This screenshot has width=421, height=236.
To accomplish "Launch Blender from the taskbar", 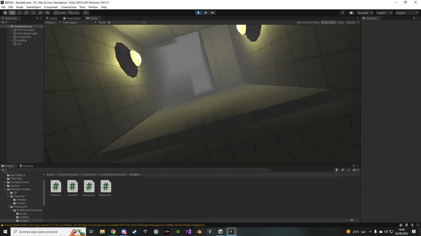I will coord(199,232).
